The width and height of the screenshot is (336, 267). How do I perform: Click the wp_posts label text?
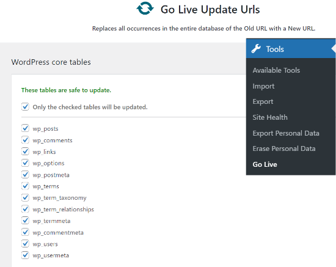[45, 129]
